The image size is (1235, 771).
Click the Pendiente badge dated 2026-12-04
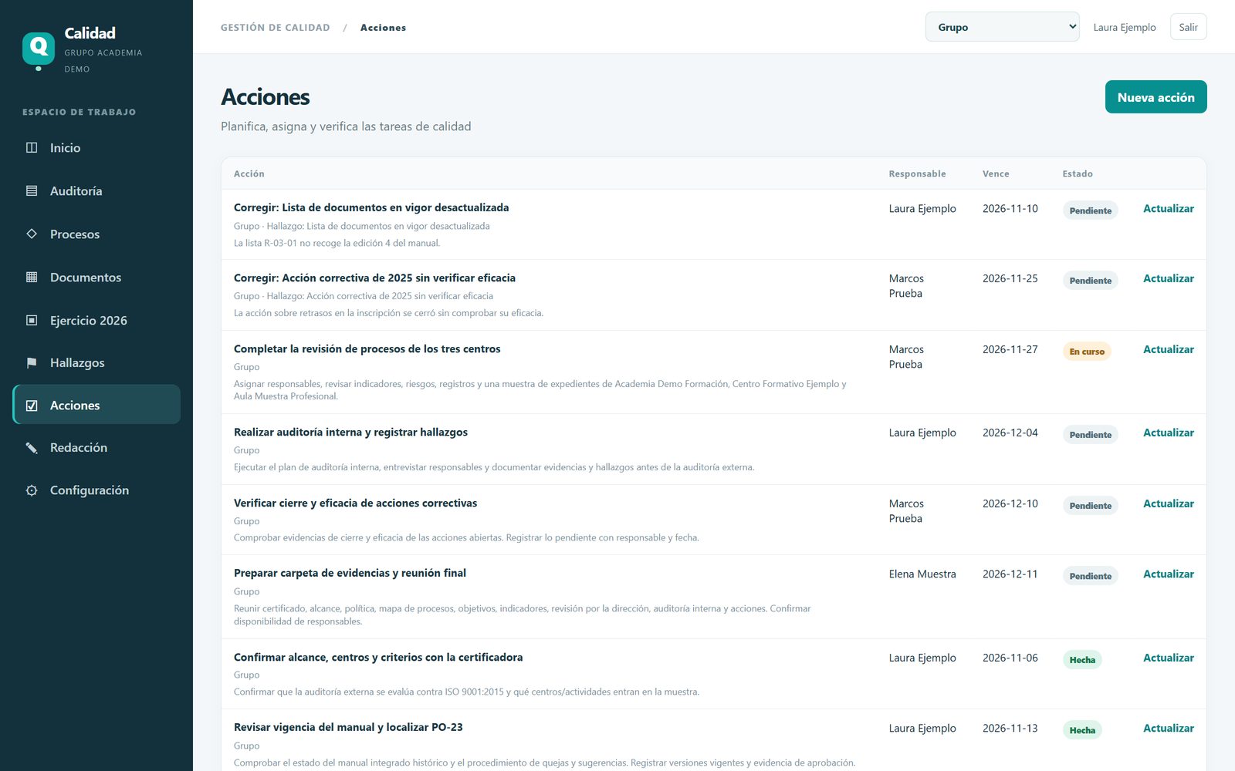[1090, 435]
